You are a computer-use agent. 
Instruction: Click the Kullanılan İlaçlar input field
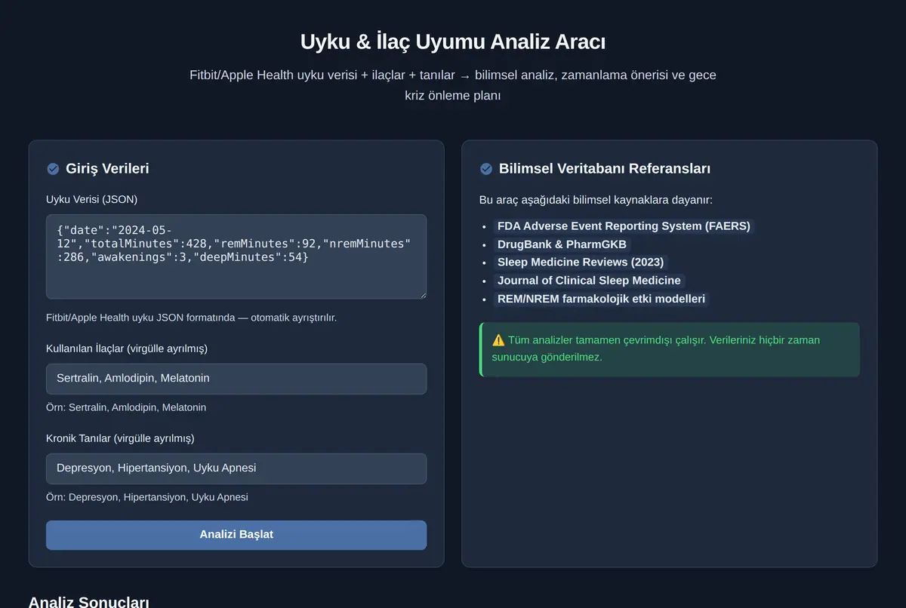click(236, 379)
